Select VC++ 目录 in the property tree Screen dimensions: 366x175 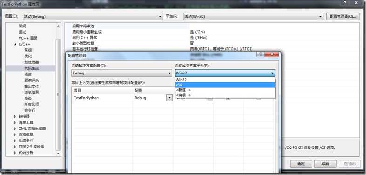[x=28, y=38]
